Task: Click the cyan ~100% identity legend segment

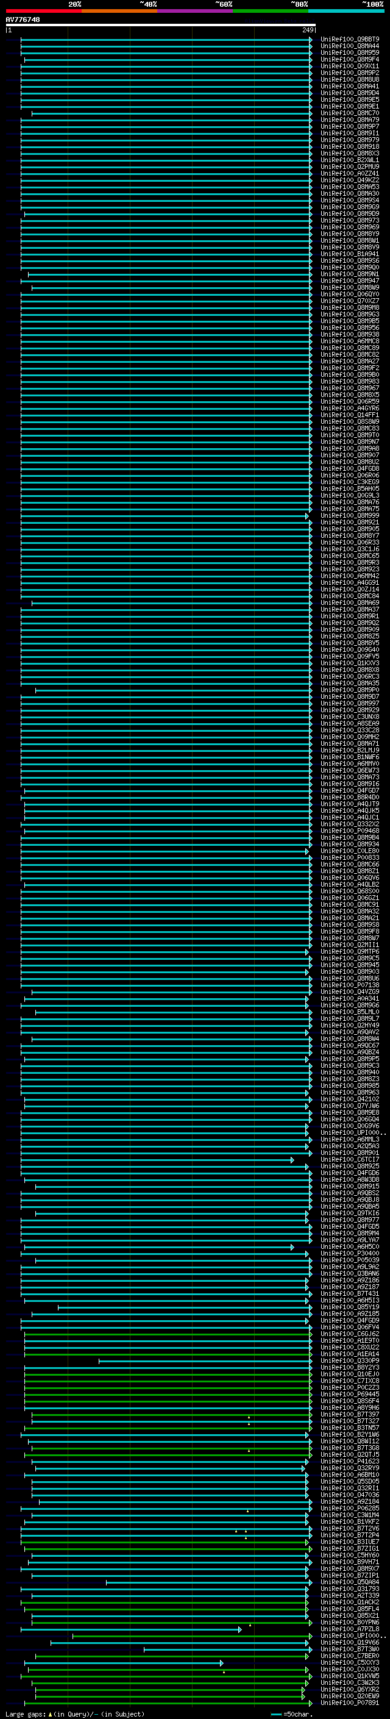Action: (346, 11)
